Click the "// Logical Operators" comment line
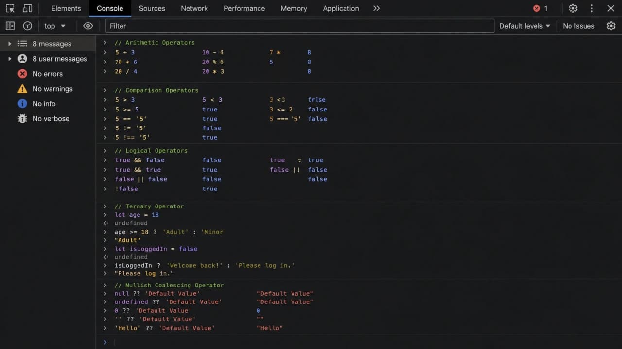Image resolution: width=622 pixels, height=349 pixels. [151, 151]
